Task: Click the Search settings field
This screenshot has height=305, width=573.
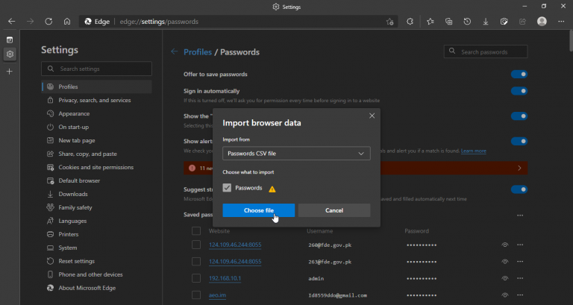Action: coord(96,69)
